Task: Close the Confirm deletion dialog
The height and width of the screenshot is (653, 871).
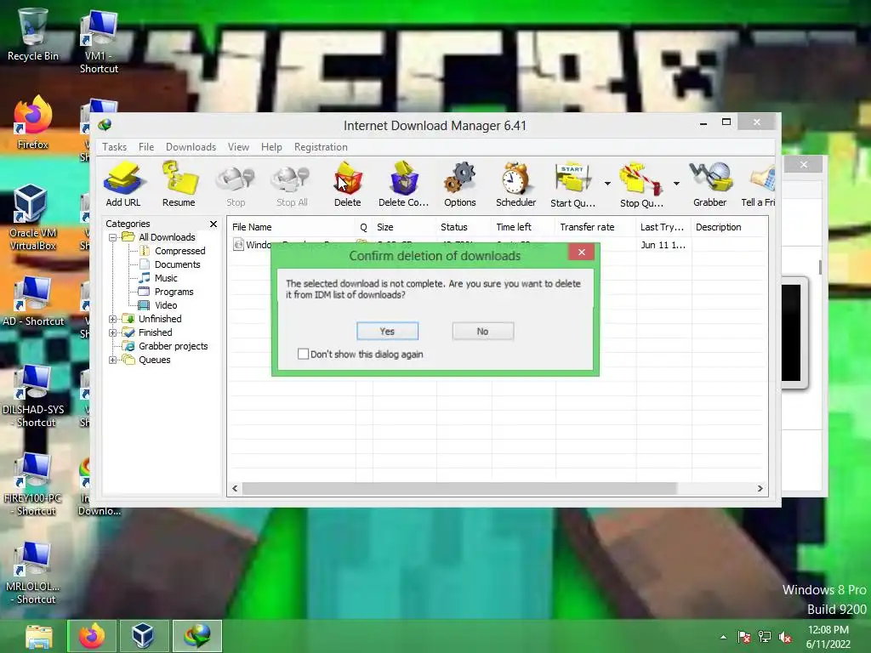Action: point(582,252)
